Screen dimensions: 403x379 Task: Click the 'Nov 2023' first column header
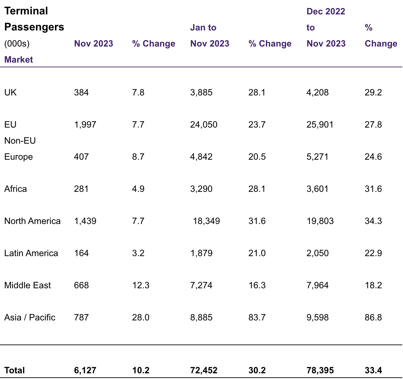(x=94, y=44)
